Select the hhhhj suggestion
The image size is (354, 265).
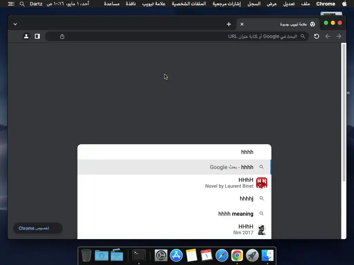174,198
